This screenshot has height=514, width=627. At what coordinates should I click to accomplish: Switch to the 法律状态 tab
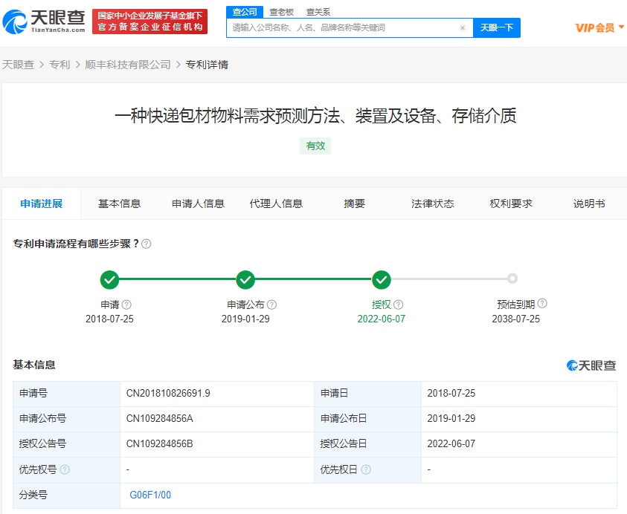pos(433,204)
